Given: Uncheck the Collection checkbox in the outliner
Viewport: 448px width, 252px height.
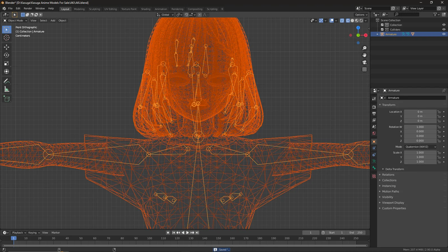Looking at the screenshot, I should [382, 25].
